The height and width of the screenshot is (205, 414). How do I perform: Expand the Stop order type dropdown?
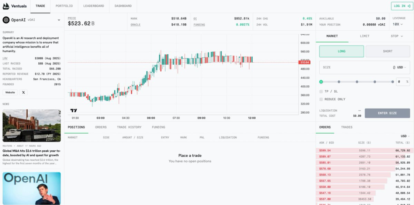click(397, 36)
